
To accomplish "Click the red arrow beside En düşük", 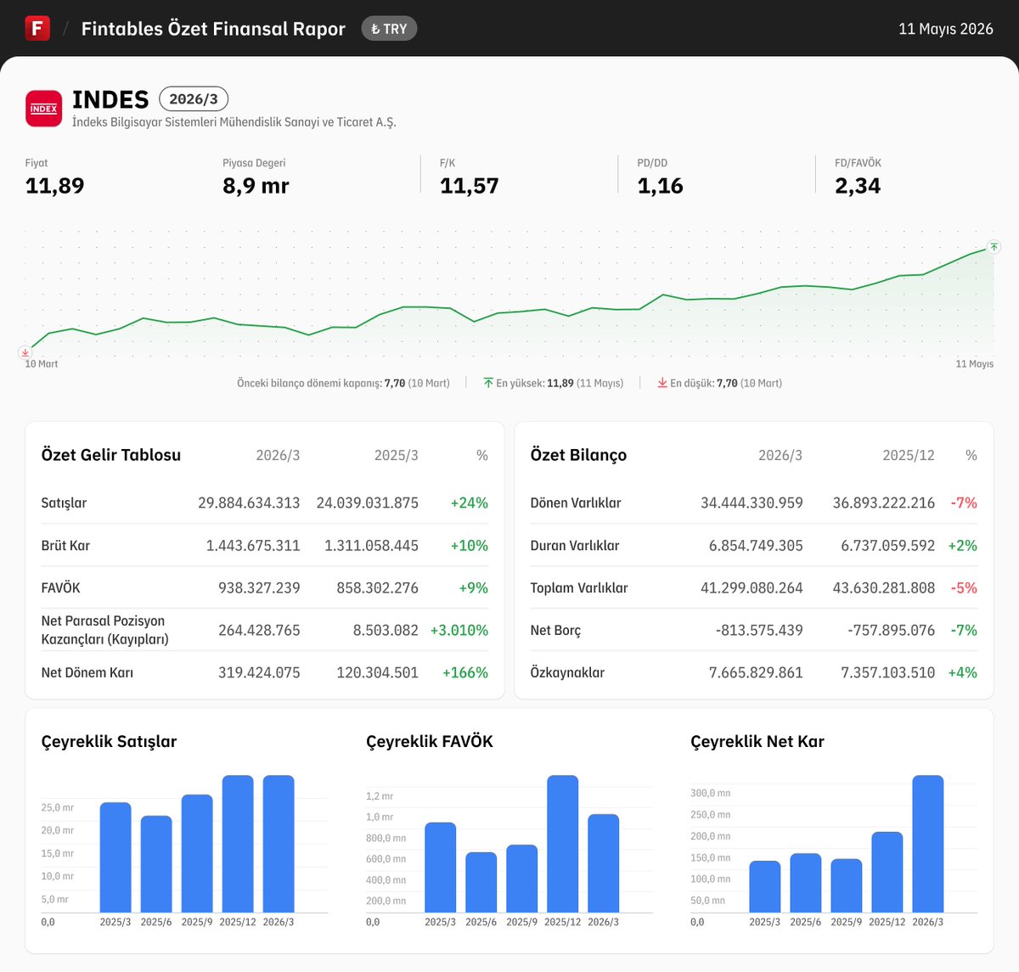I will [x=662, y=383].
